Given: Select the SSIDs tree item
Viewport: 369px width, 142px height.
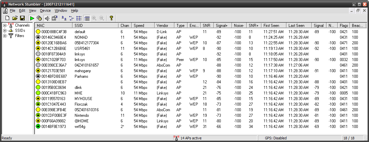Looking at the screenshot, I should [20, 30].
